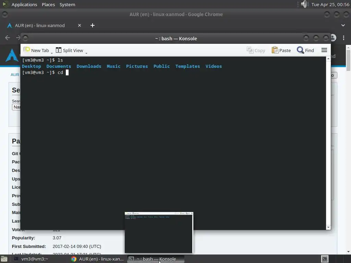This screenshot has width=351, height=263.
Task: Click show desktop icon in bottom panel
Action: pyautogui.click(x=4, y=259)
